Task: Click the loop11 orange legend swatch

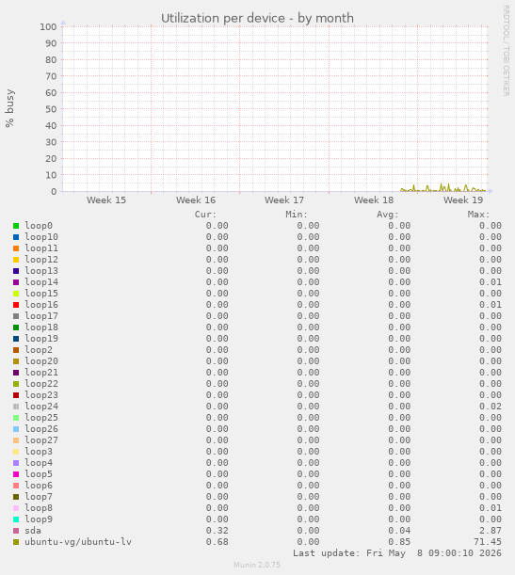Action: pos(16,248)
